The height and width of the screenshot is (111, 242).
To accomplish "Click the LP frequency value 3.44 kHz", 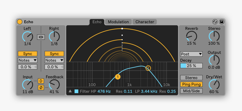I will coord(149,91).
